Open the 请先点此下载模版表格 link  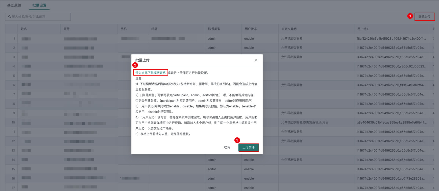pyautogui.click(x=151, y=73)
